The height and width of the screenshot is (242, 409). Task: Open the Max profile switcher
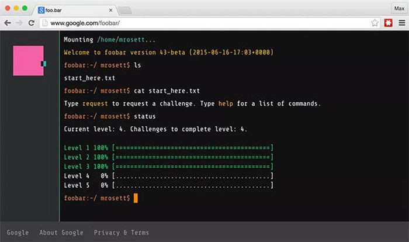398,8
